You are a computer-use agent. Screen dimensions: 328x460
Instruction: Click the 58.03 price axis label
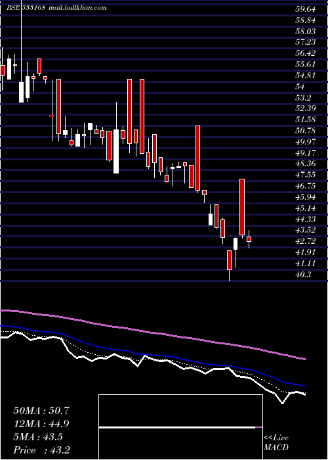point(306,32)
